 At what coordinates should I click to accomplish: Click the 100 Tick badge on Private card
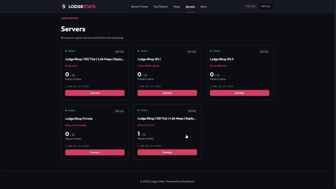point(119,111)
